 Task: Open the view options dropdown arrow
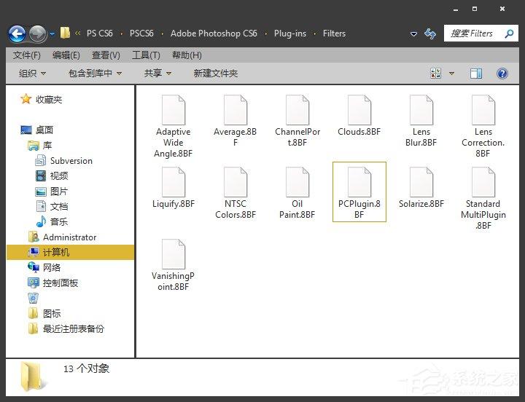pos(451,74)
